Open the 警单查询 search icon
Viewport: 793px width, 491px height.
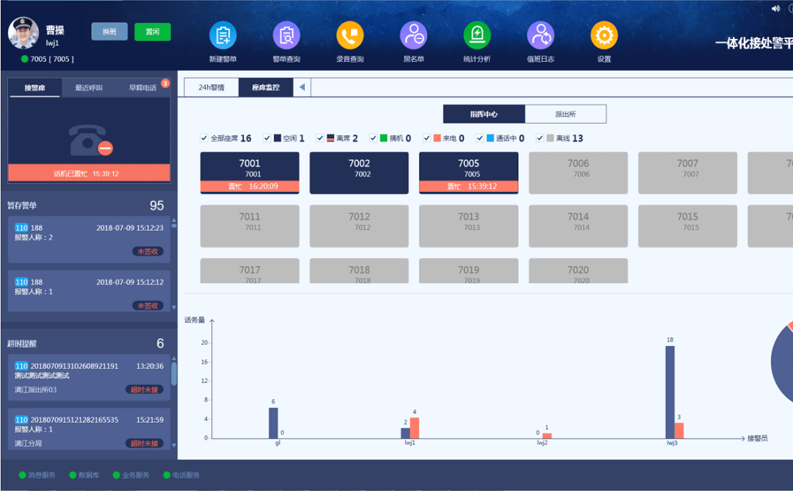(286, 35)
